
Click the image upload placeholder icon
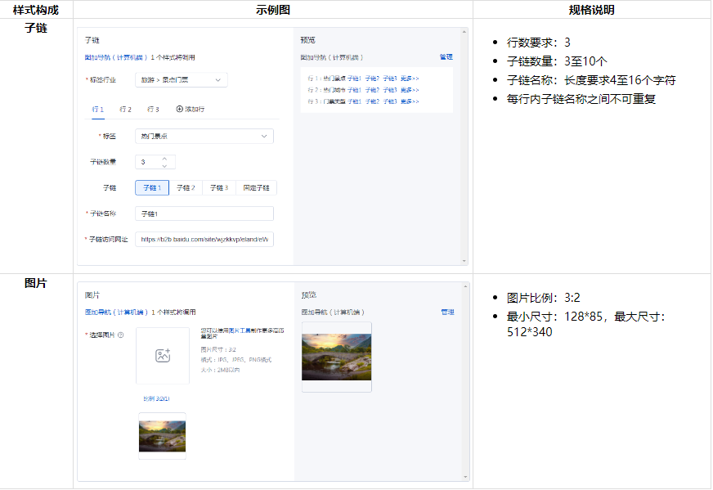[x=163, y=355]
